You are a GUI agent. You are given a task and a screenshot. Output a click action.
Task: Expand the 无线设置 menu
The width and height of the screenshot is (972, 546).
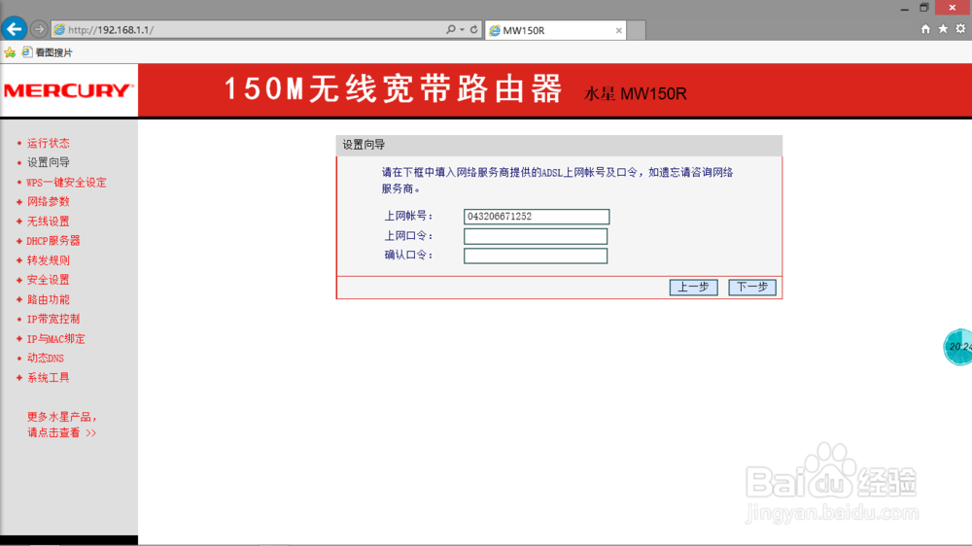(48, 222)
